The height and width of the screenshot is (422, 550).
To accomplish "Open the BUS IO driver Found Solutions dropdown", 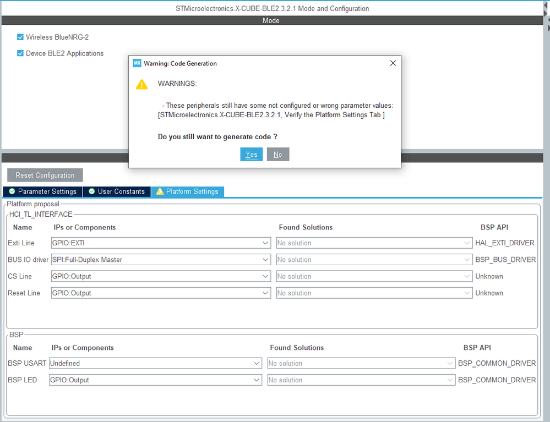I will [374, 260].
